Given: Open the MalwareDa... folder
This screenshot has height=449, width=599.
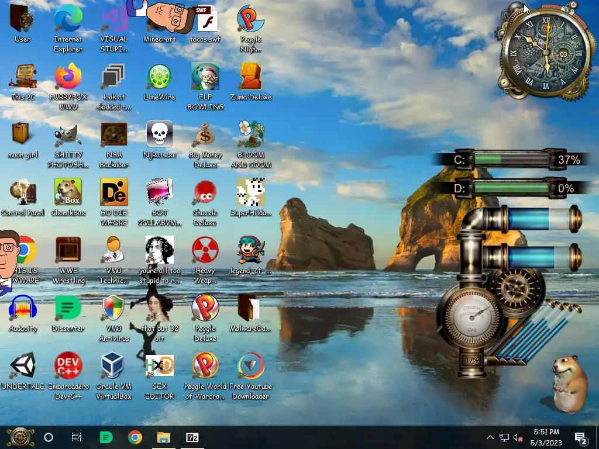Looking at the screenshot, I should click(249, 308).
